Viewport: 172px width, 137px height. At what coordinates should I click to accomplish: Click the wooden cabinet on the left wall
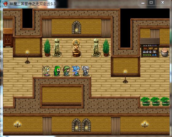8,38
